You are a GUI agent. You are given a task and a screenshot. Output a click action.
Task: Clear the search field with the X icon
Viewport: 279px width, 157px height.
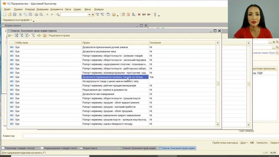[x=93, y=14]
